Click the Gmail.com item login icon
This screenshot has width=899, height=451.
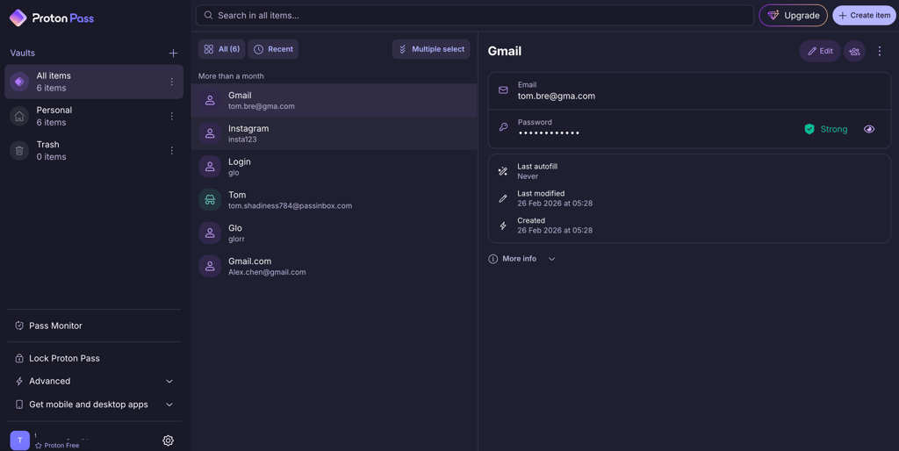click(210, 267)
